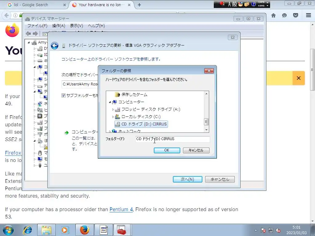The image size is (315, 236).
Task: Click IME input mode A button
Action: click(229, 4)
